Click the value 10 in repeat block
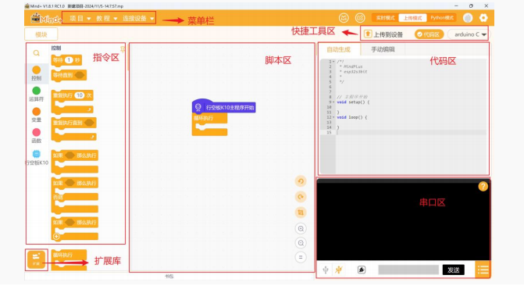524x286 pixels. click(x=79, y=95)
